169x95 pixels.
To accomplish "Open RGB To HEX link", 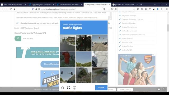I will (x=127, y=42).
